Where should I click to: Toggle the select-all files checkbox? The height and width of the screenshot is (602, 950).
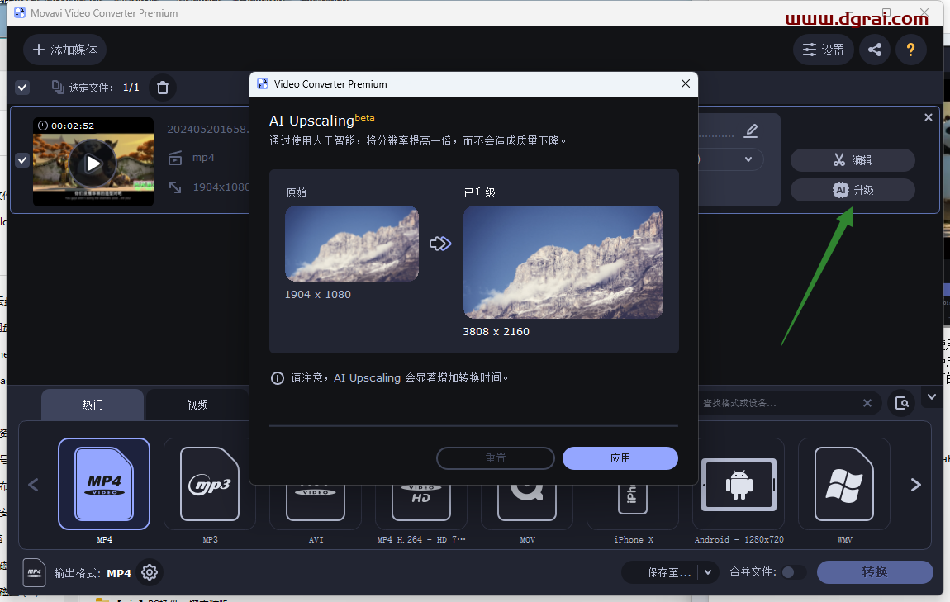tap(22, 88)
